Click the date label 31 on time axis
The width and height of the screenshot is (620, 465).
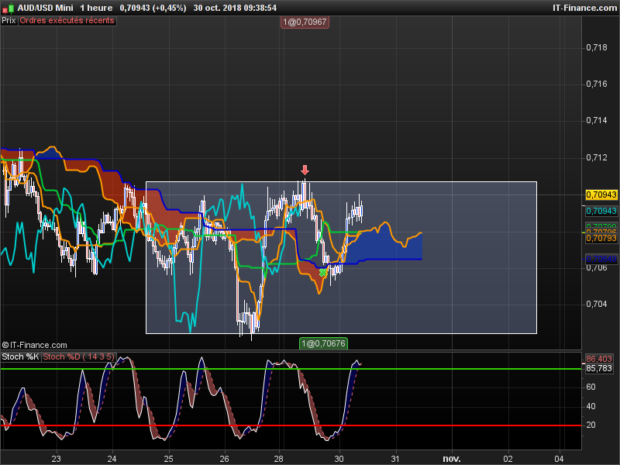(395, 459)
